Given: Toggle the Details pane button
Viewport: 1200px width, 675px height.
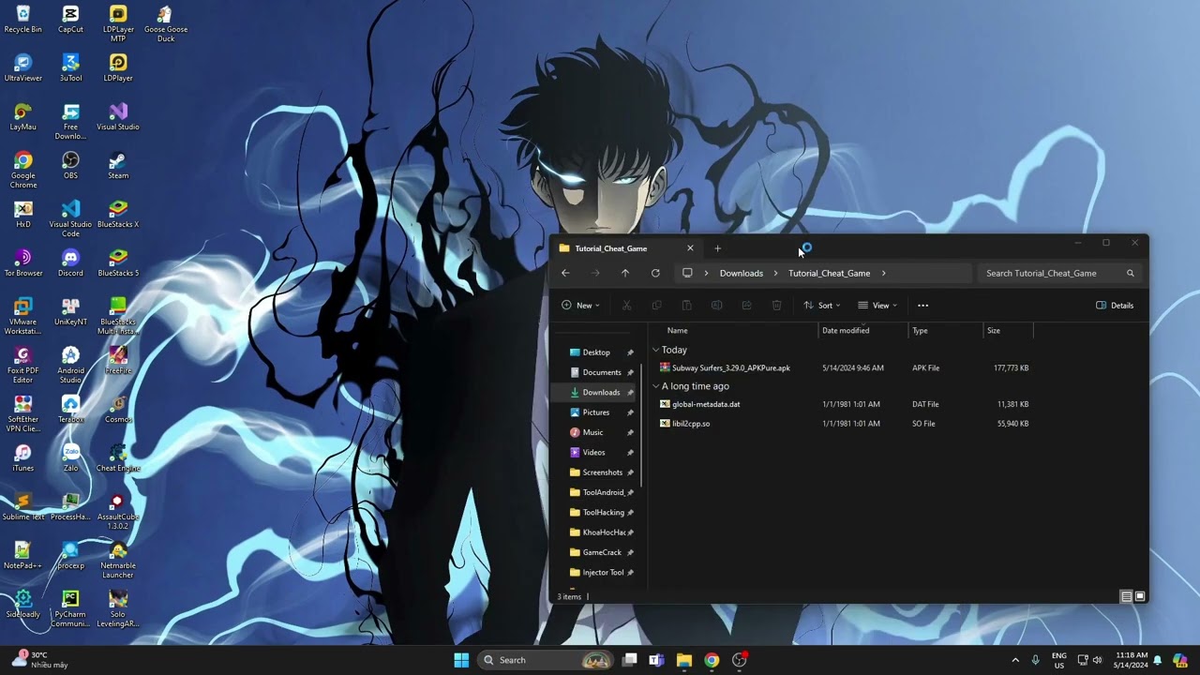Looking at the screenshot, I should (1115, 305).
